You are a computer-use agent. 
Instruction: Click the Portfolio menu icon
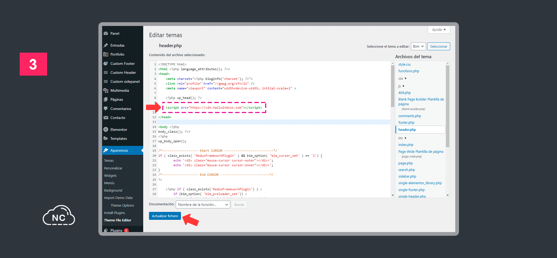(106, 54)
